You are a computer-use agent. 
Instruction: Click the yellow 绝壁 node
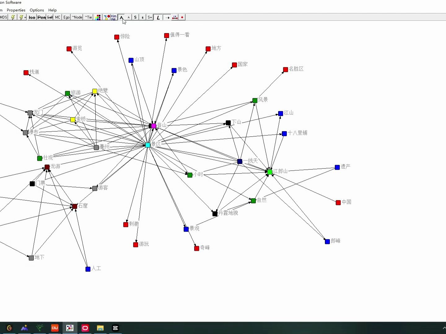[95, 91]
